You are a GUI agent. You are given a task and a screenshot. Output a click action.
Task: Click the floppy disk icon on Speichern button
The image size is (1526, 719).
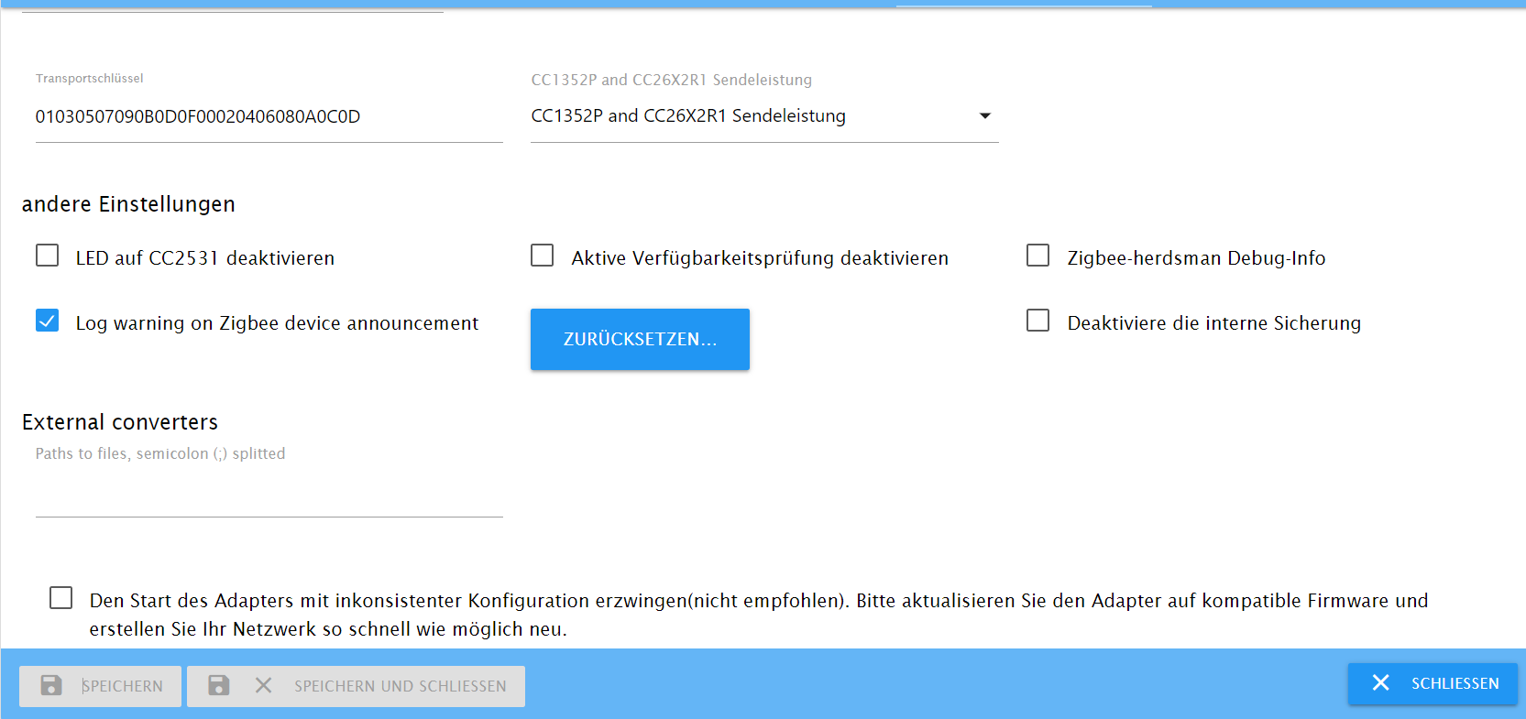[x=51, y=685]
